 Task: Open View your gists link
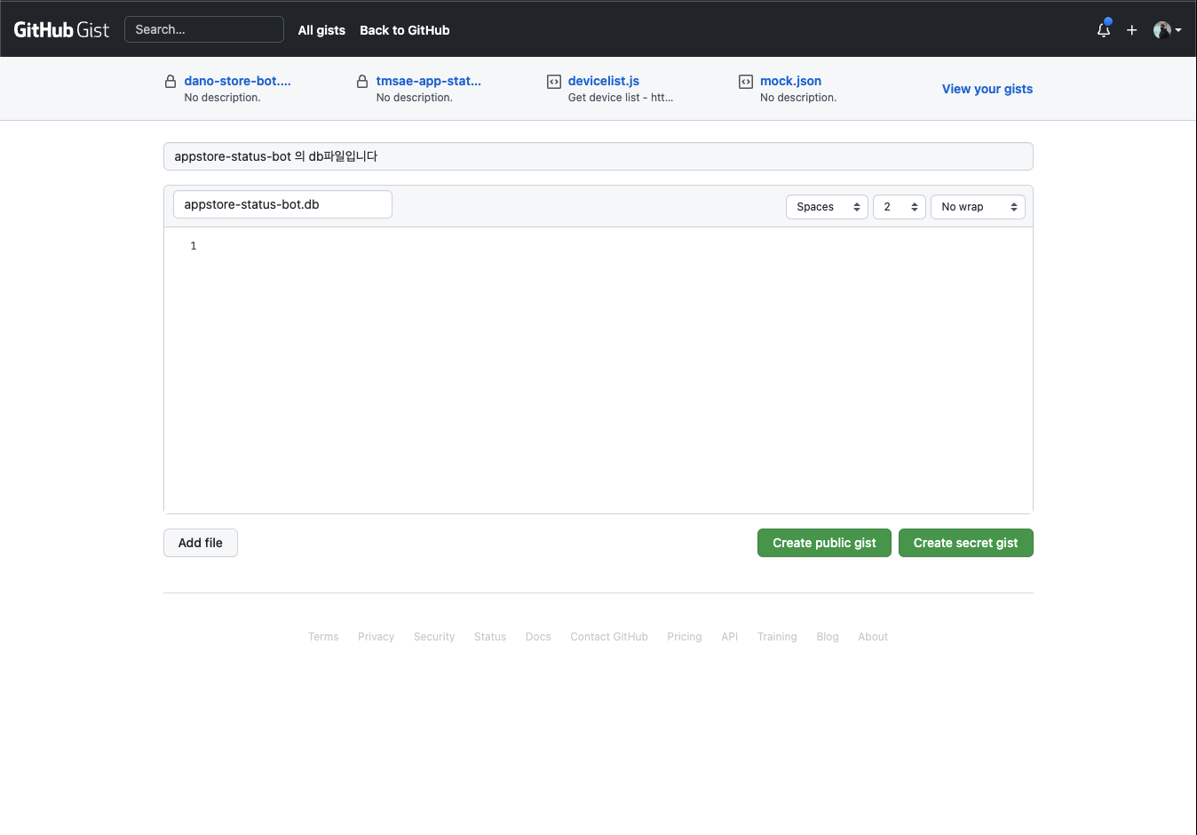click(987, 89)
